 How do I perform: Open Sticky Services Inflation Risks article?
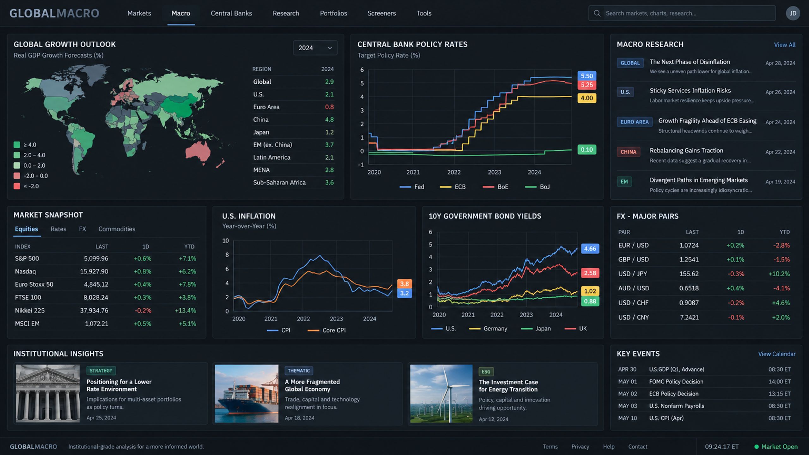pos(690,91)
